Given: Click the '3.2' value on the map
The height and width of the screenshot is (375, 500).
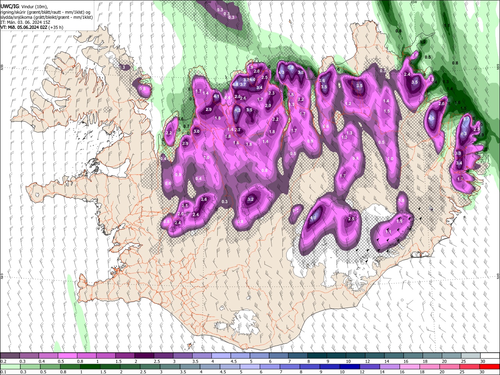Looking at the screenshot, I should 251,199.
